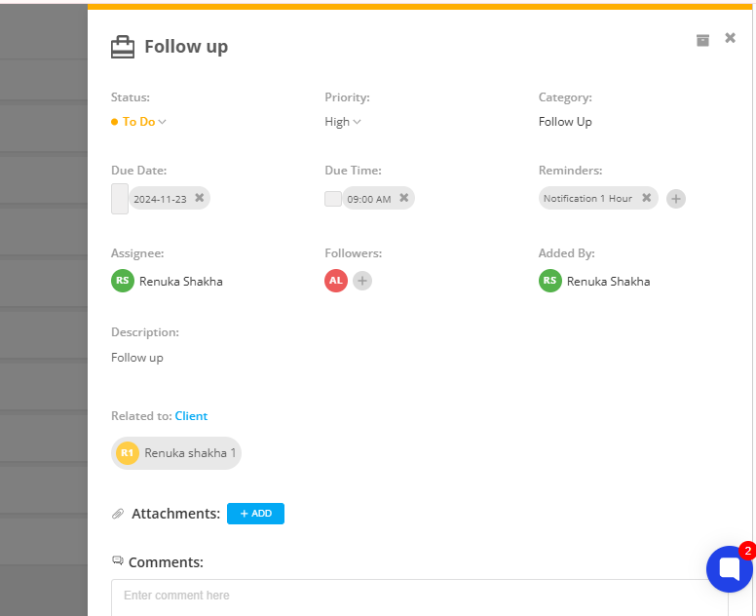Click the briefcase task icon
This screenshot has width=756, height=616.
[x=123, y=47]
